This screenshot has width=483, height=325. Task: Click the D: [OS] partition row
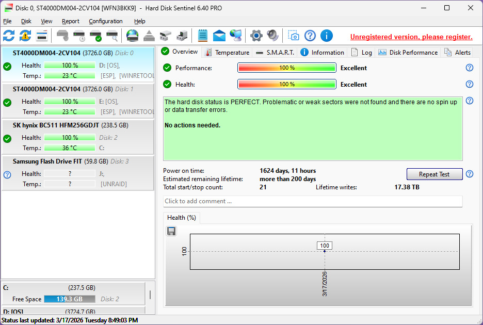[x=73, y=311]
